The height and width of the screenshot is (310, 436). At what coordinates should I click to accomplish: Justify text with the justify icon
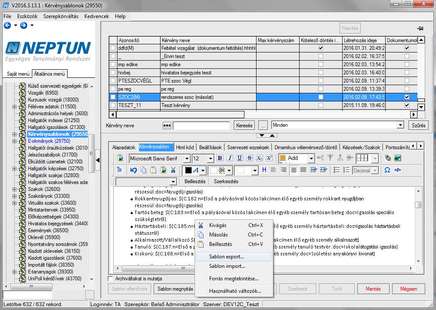coord(303,170)
